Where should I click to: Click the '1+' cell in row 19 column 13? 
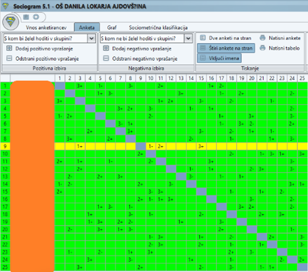181,222
